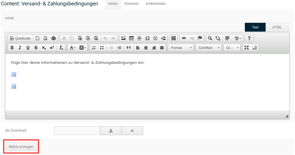Open the text color picker dropdown
This screenshot has height=155, width=295.
73,48
